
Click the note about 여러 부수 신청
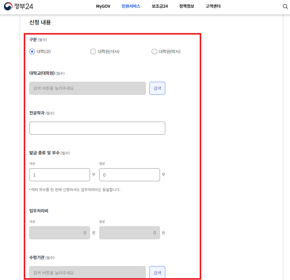point(75,190)
